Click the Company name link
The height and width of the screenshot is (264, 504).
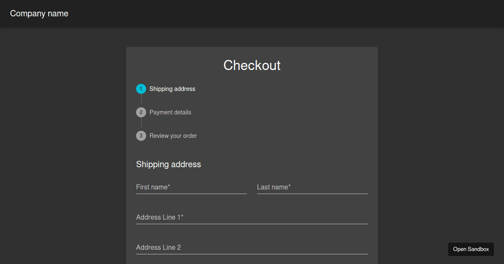(39, 13)
